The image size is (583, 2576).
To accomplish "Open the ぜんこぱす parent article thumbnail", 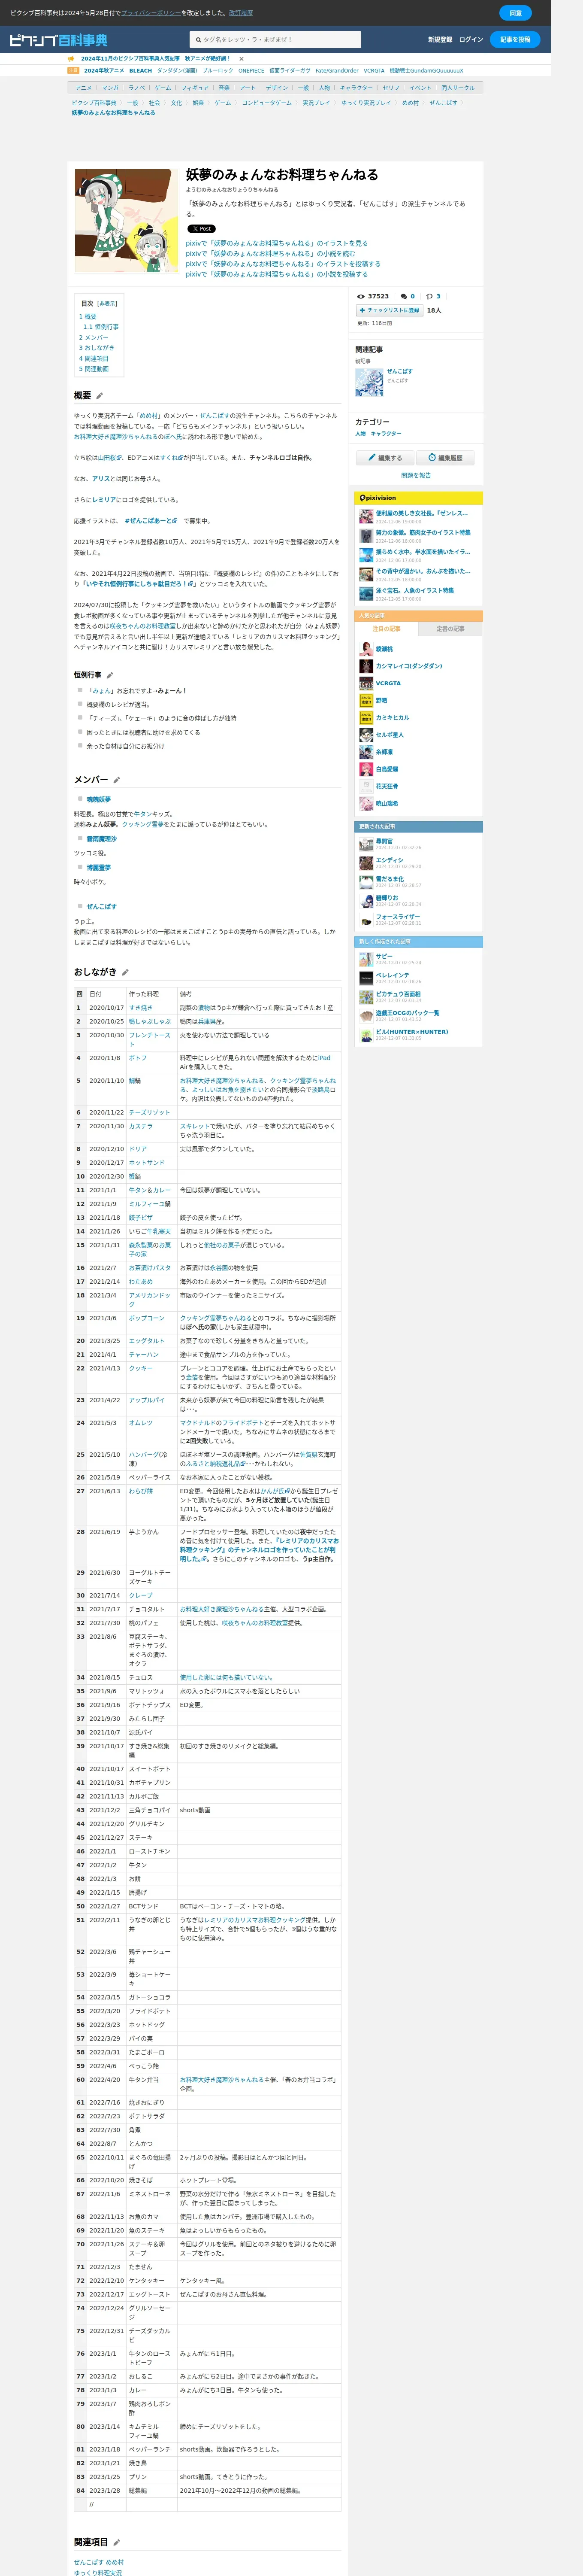I will click(x=369, y=382).
